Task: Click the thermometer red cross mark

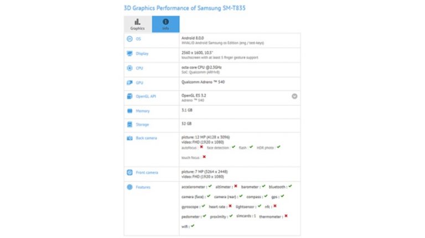Action: 286,216
